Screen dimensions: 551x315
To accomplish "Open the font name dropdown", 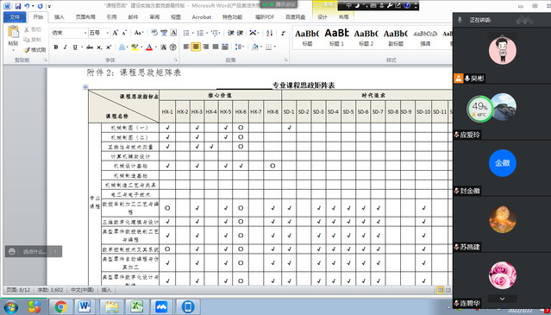I will coord(85,33).
